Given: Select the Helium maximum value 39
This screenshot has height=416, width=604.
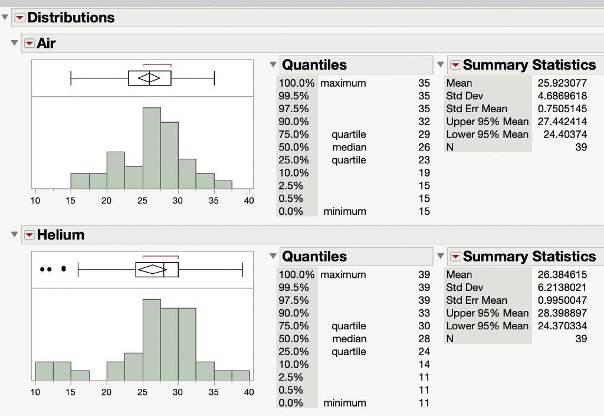Looking at the screenshot, I should pyautogui.click(x=423, y=274).
